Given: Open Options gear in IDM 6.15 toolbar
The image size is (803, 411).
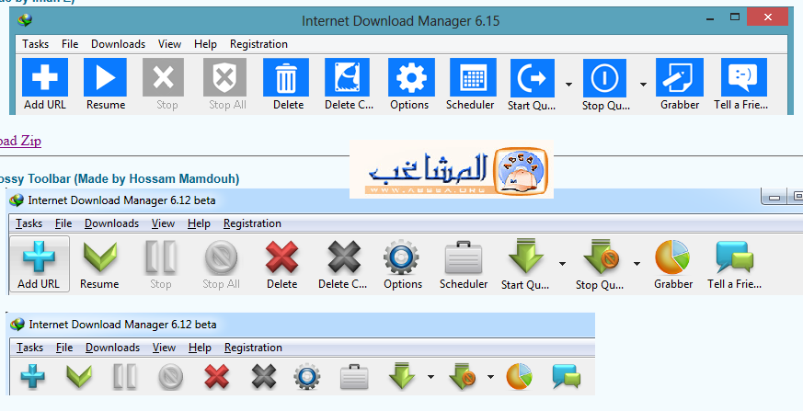Looking at the screenshot, I should pyautogui.click(x=411, y=77).
